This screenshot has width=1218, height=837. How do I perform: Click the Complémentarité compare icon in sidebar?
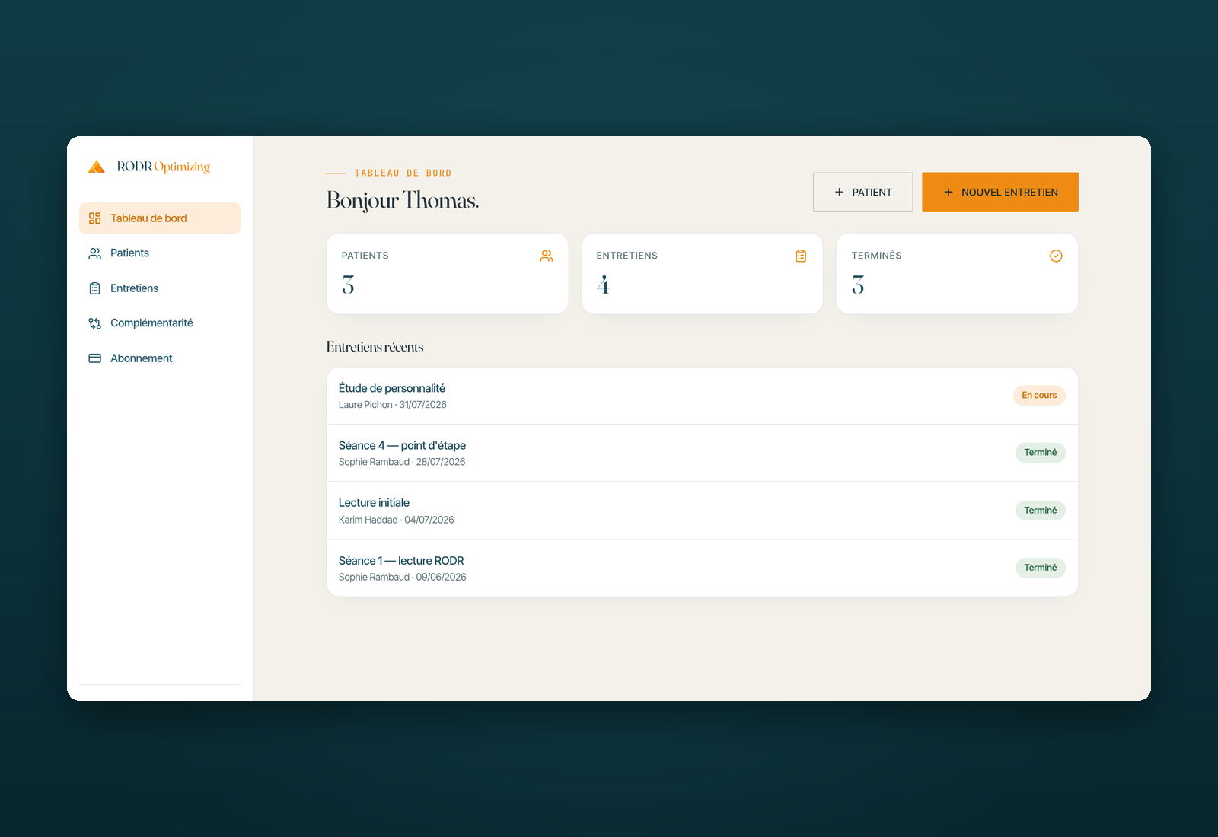pos(94,323)
